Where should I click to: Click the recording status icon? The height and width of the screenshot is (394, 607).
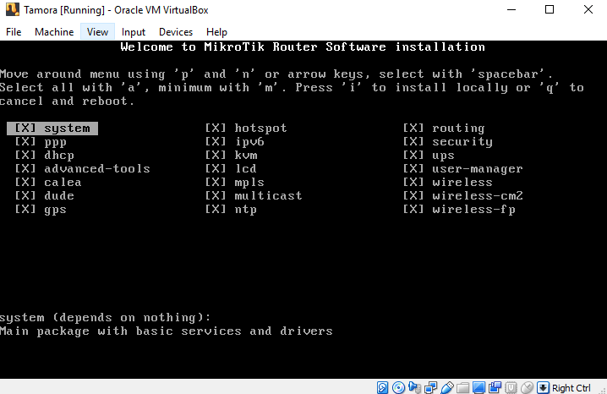tap(495, 387)
